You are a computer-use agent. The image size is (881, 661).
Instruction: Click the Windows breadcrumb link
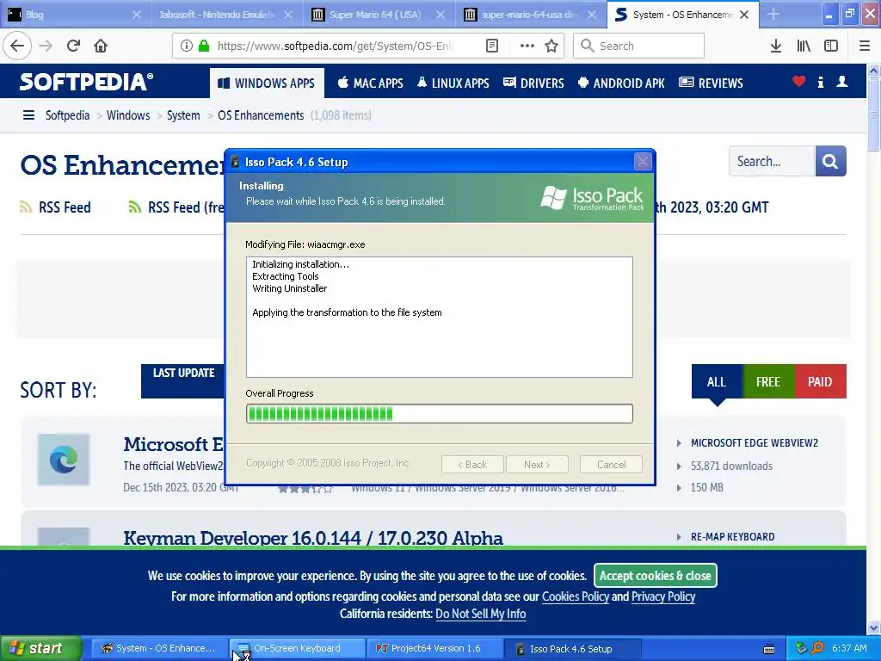click(x=128, y=115)
